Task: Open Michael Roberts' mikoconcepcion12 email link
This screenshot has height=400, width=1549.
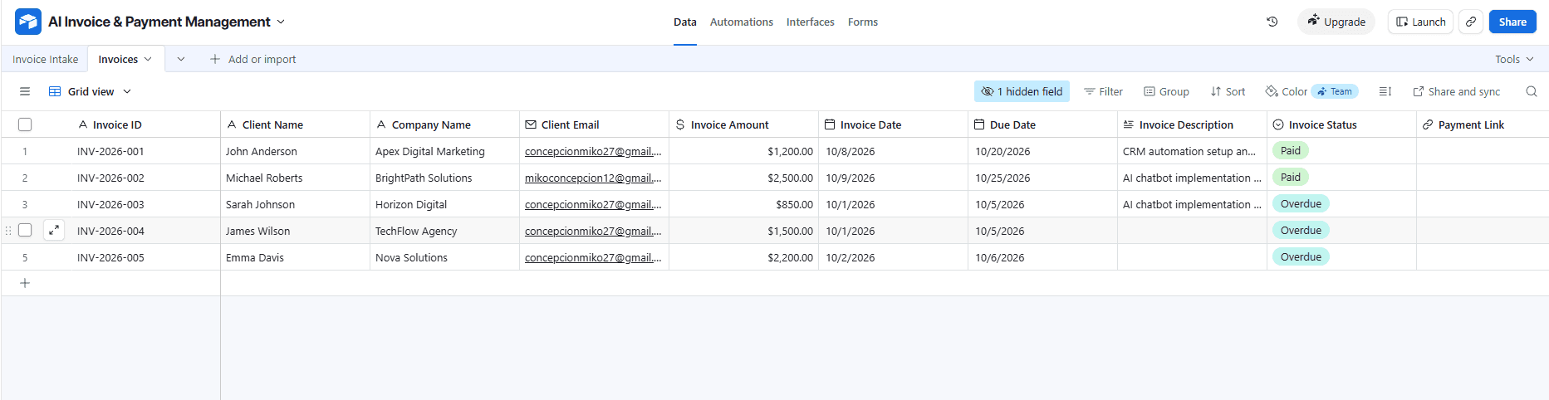Action: 593,178
